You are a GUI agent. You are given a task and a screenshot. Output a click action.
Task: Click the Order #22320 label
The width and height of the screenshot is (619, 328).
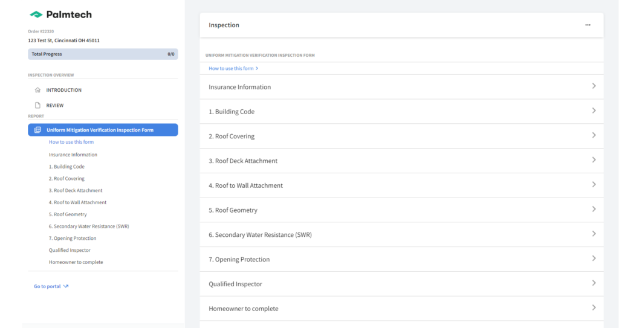pyautogui.click(x=41, y=31)
